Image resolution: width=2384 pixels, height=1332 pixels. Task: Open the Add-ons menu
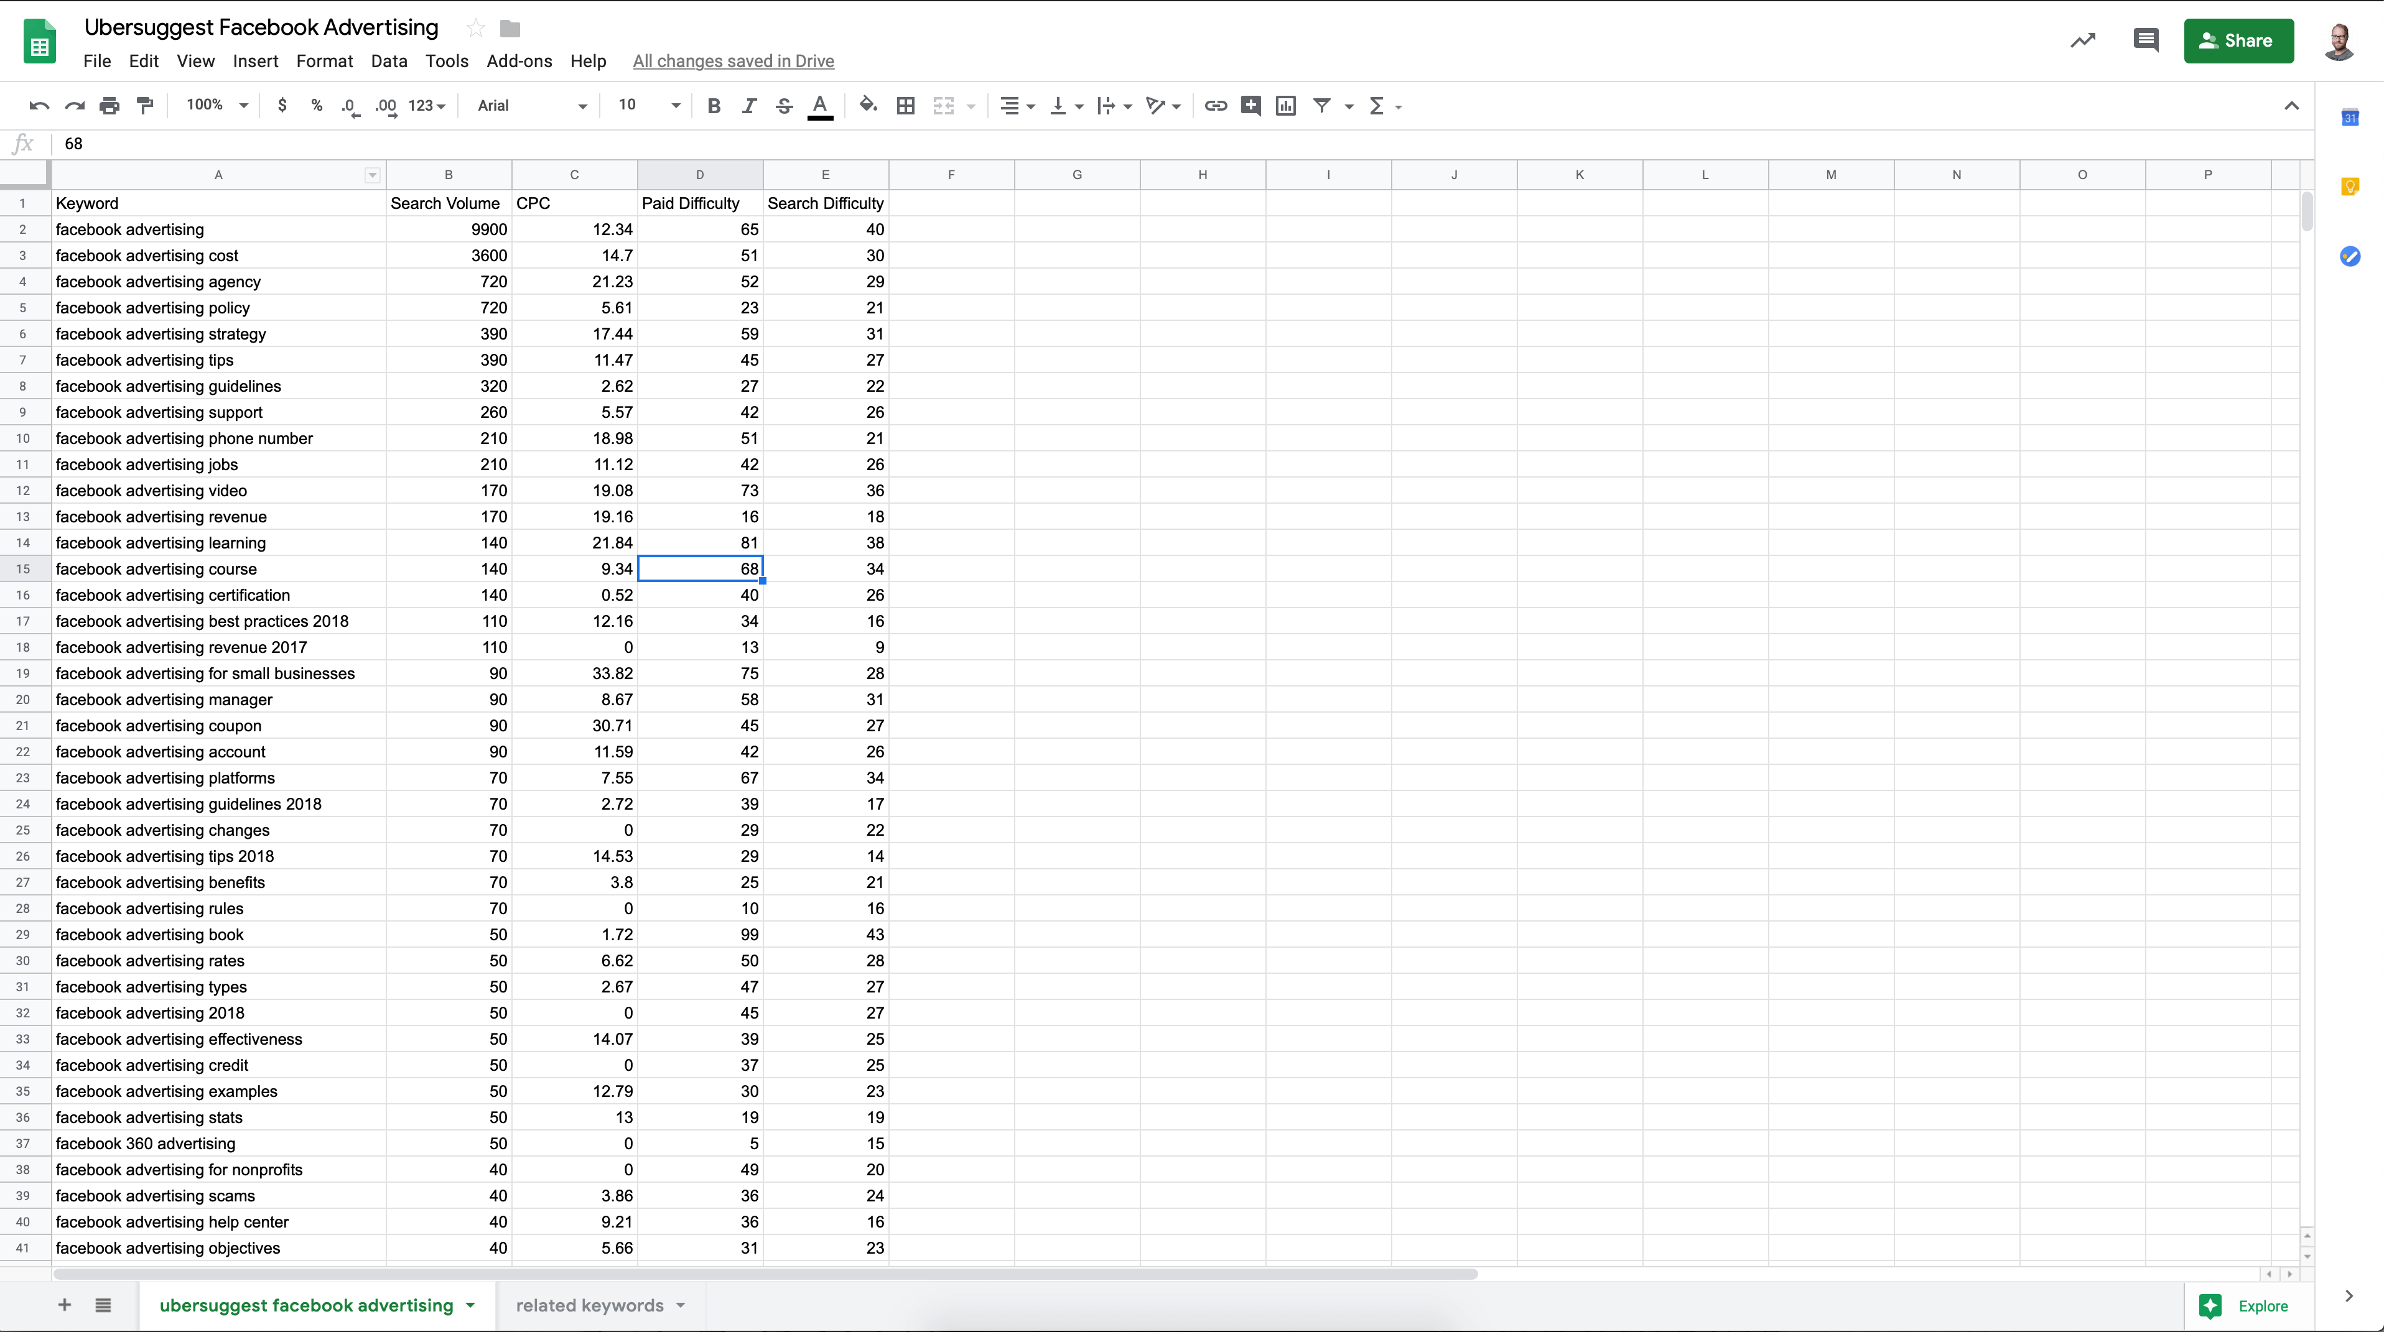[519, 61]
